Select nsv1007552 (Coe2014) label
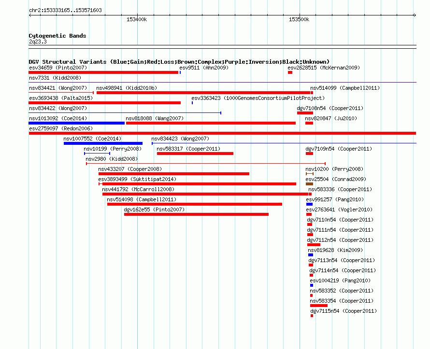This screenshot has width=430, height=349. pyautogui.click(x=92, y=139)
